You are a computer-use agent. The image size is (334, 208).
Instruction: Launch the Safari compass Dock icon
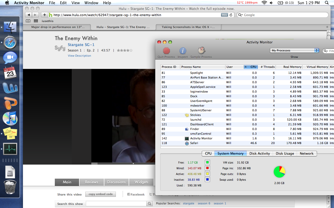tap(10, 43)
